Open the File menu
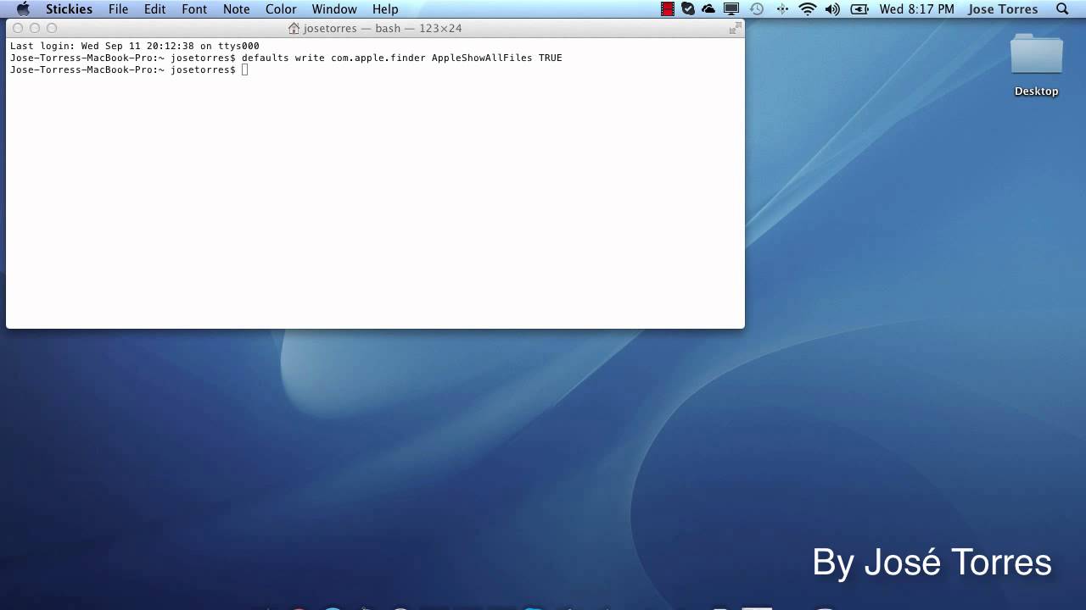 [118, 9]
